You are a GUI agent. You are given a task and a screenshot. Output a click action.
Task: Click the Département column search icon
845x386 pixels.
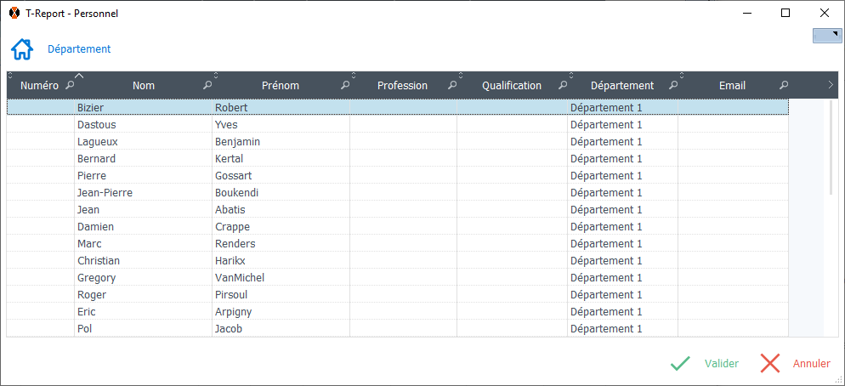tap(673, 85)
